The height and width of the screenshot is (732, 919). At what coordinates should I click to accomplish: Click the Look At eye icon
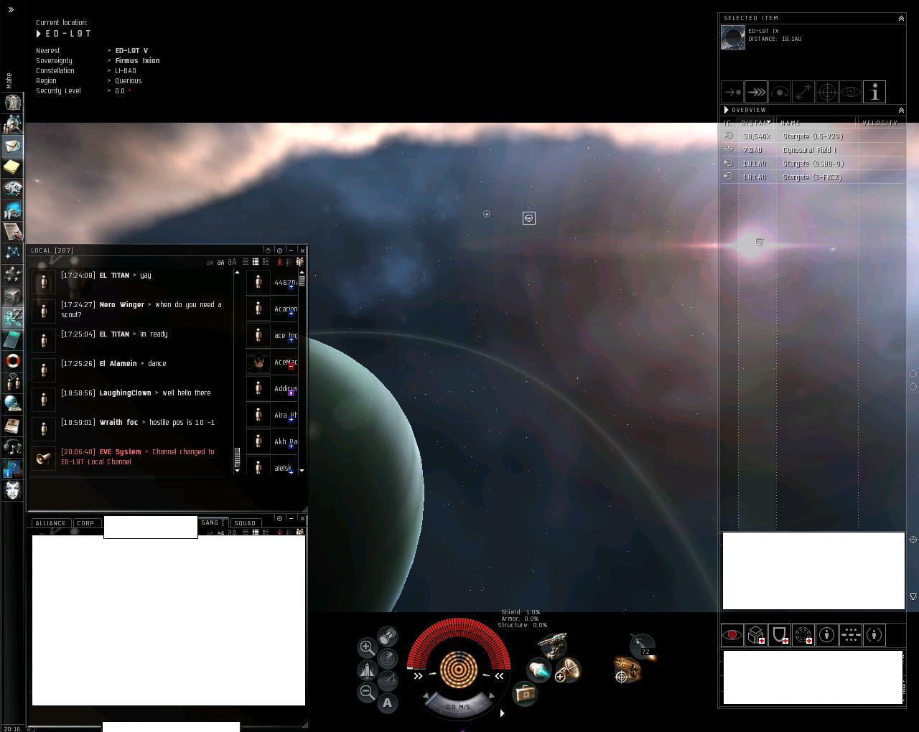click(851, 92)
